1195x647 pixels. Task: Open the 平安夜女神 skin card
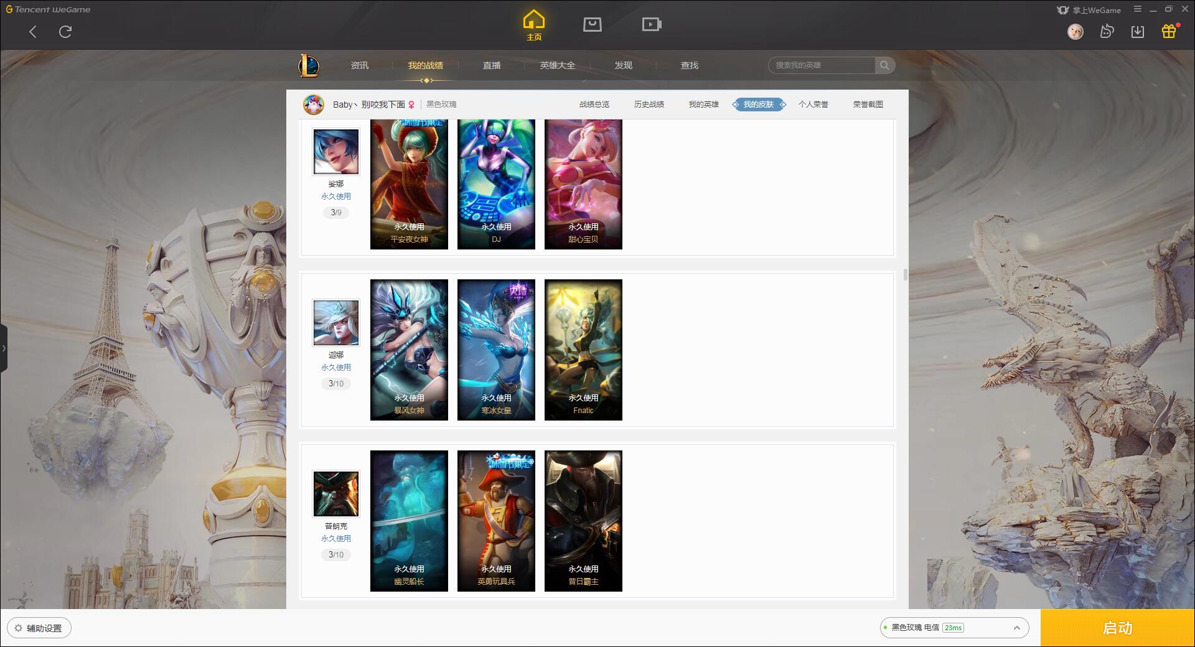click(409, 184)
